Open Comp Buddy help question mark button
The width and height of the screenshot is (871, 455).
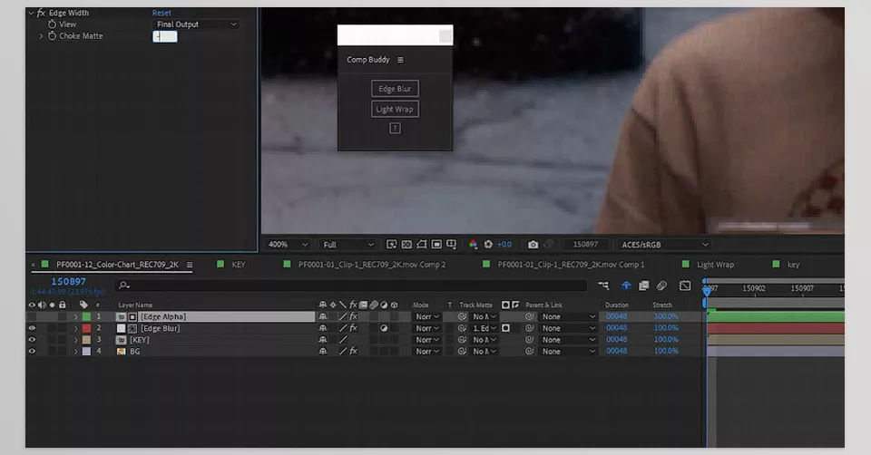(x=395, y=128)
